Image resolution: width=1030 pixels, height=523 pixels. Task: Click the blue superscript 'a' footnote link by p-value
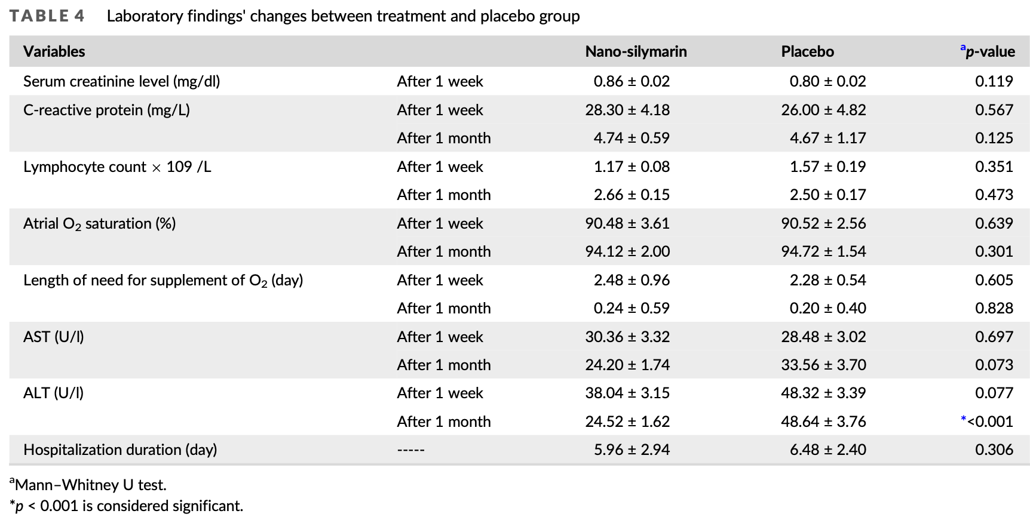962,47
